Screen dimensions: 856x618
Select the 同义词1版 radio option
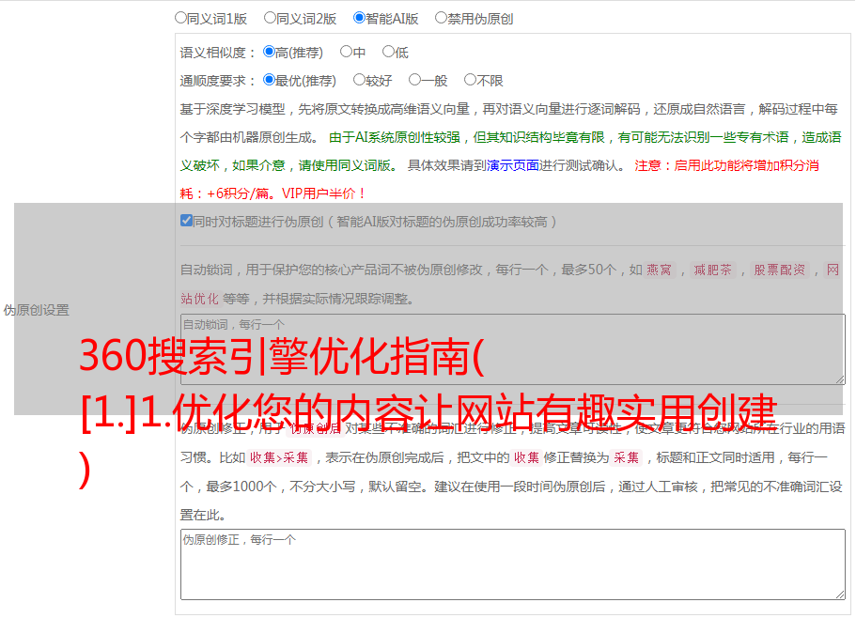tap(180, 18)
